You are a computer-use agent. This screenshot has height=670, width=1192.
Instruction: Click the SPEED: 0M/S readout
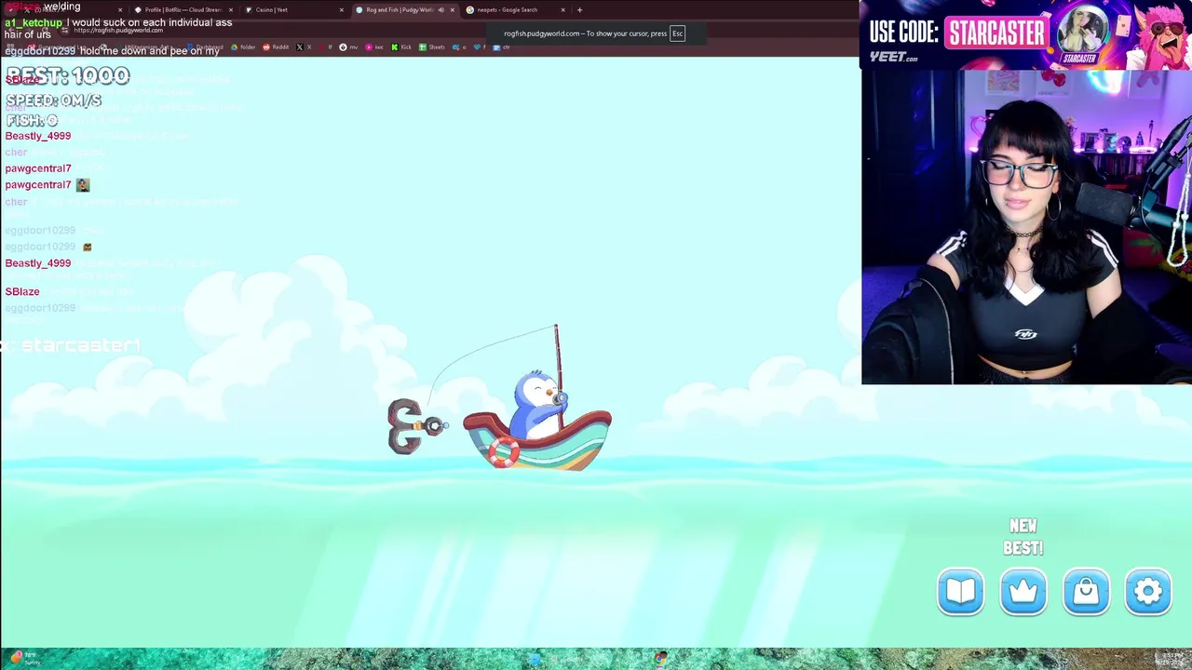pos(54,100)
